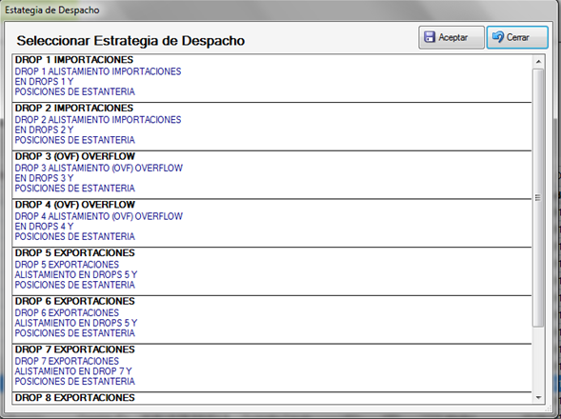Click the text DROP 3 ALISTAMIENTO (OVF) OVERFLOW
Image resolution: width=561 pixels, height=419 pixels.
click(99, 169)
